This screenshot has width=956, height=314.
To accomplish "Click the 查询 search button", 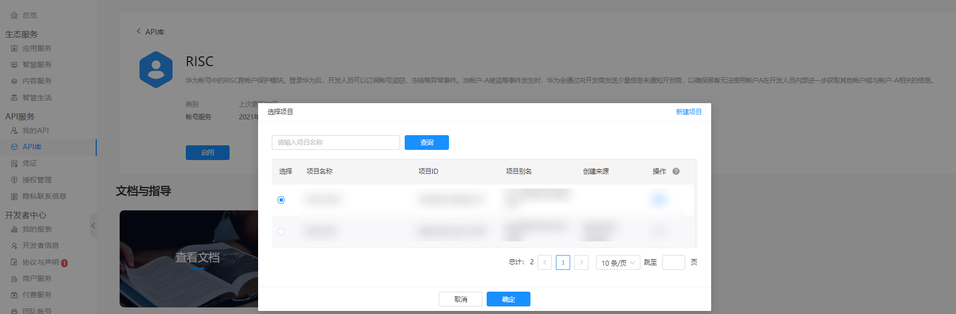I will pos(427,142).
